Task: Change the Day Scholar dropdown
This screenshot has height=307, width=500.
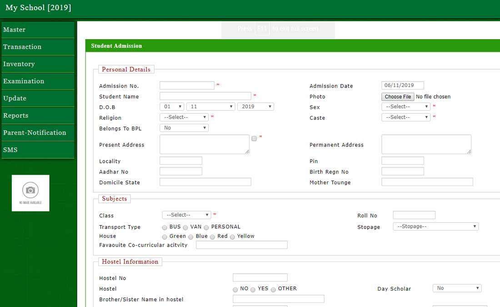Action: (x=457, y=287)
